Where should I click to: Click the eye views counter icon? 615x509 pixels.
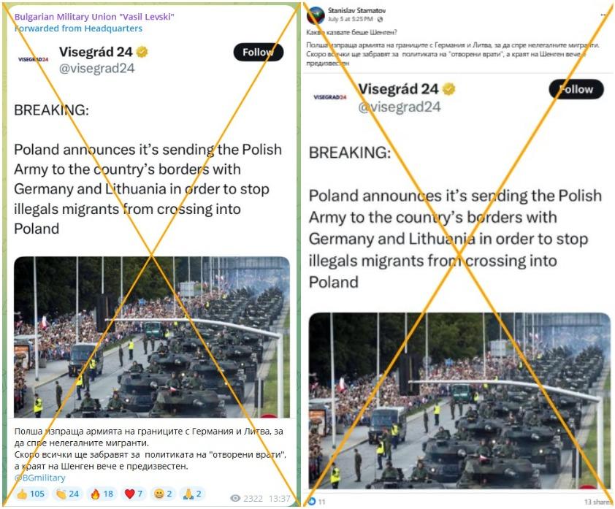coord(235,499)
